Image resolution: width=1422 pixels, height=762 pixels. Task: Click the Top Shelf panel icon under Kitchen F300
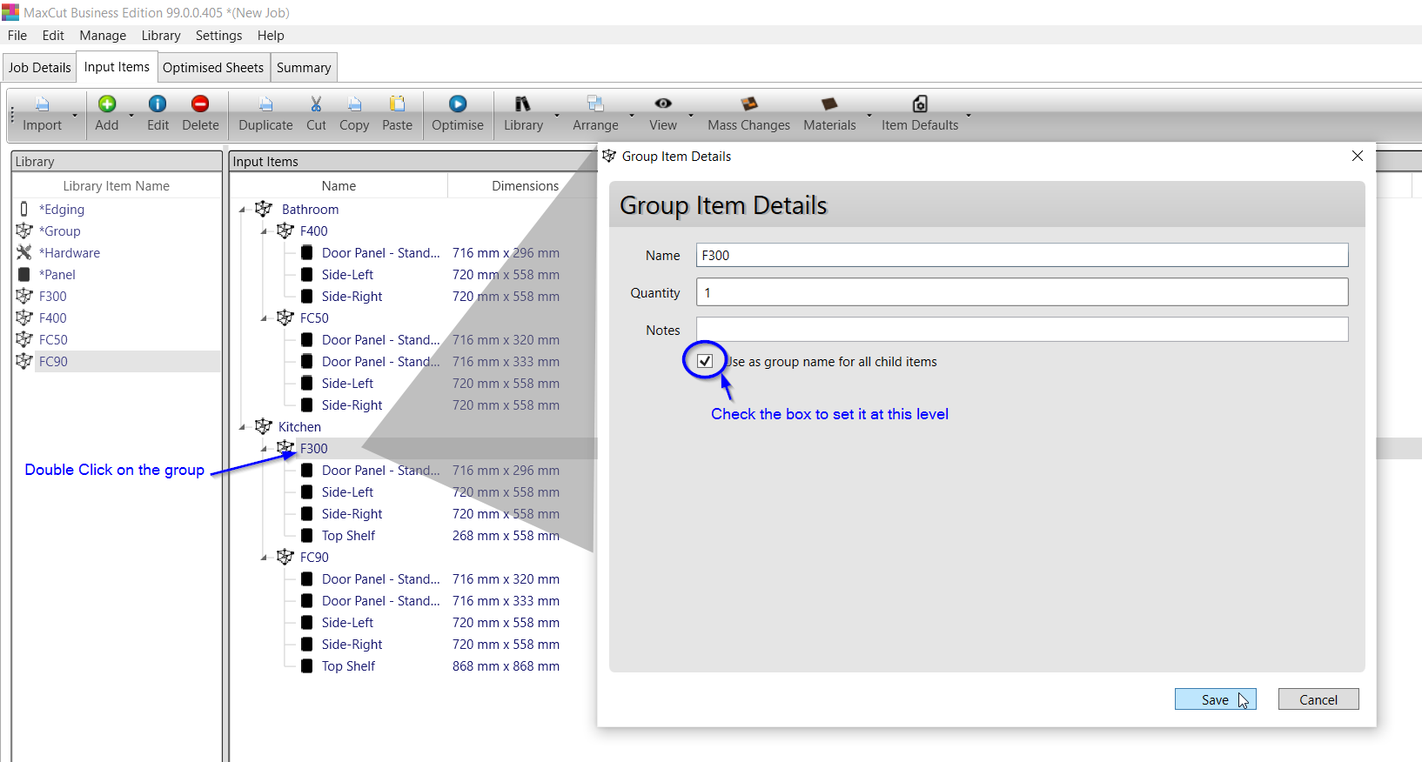[307, 536]
